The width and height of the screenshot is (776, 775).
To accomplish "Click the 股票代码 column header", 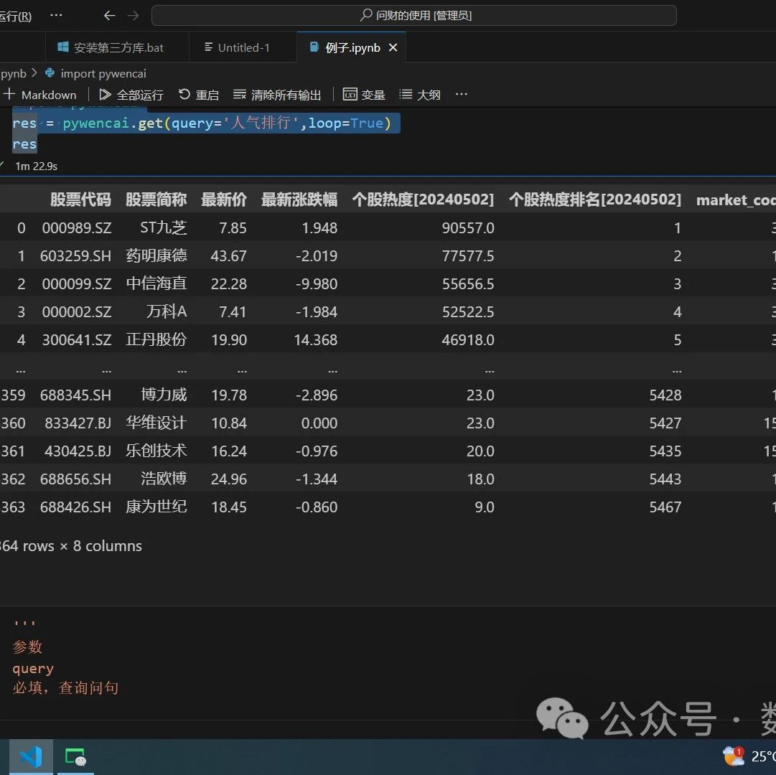I will (x=80, y=199).
